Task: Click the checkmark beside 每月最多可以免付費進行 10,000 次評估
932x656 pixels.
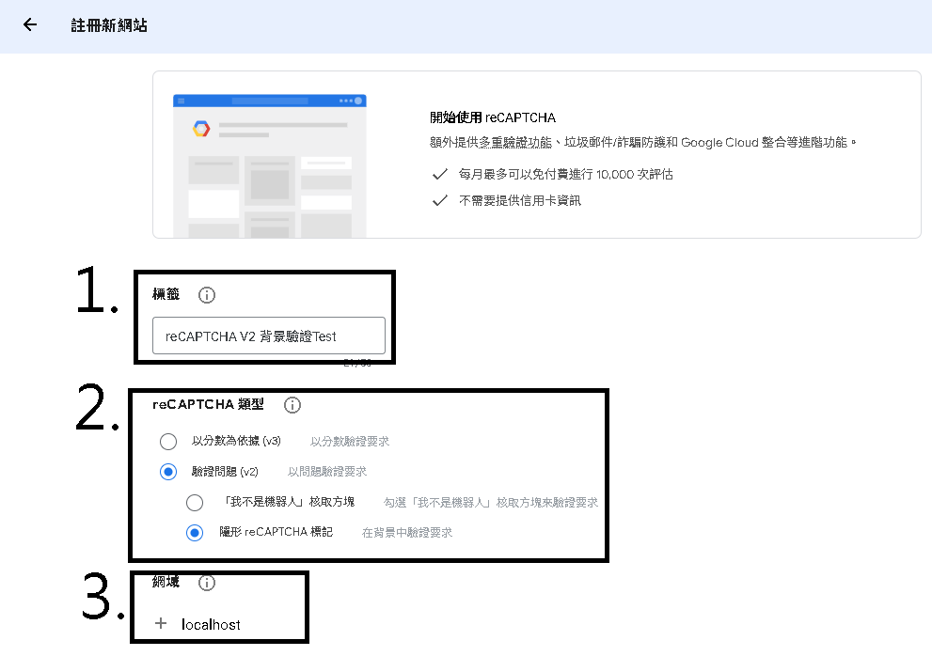Action: 439,174
